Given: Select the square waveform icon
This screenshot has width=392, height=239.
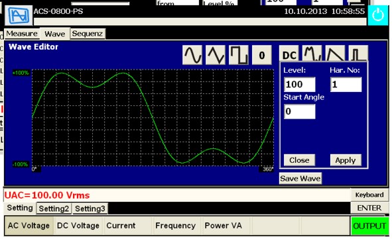Looking at the screenshot, I should coord(239,55).
